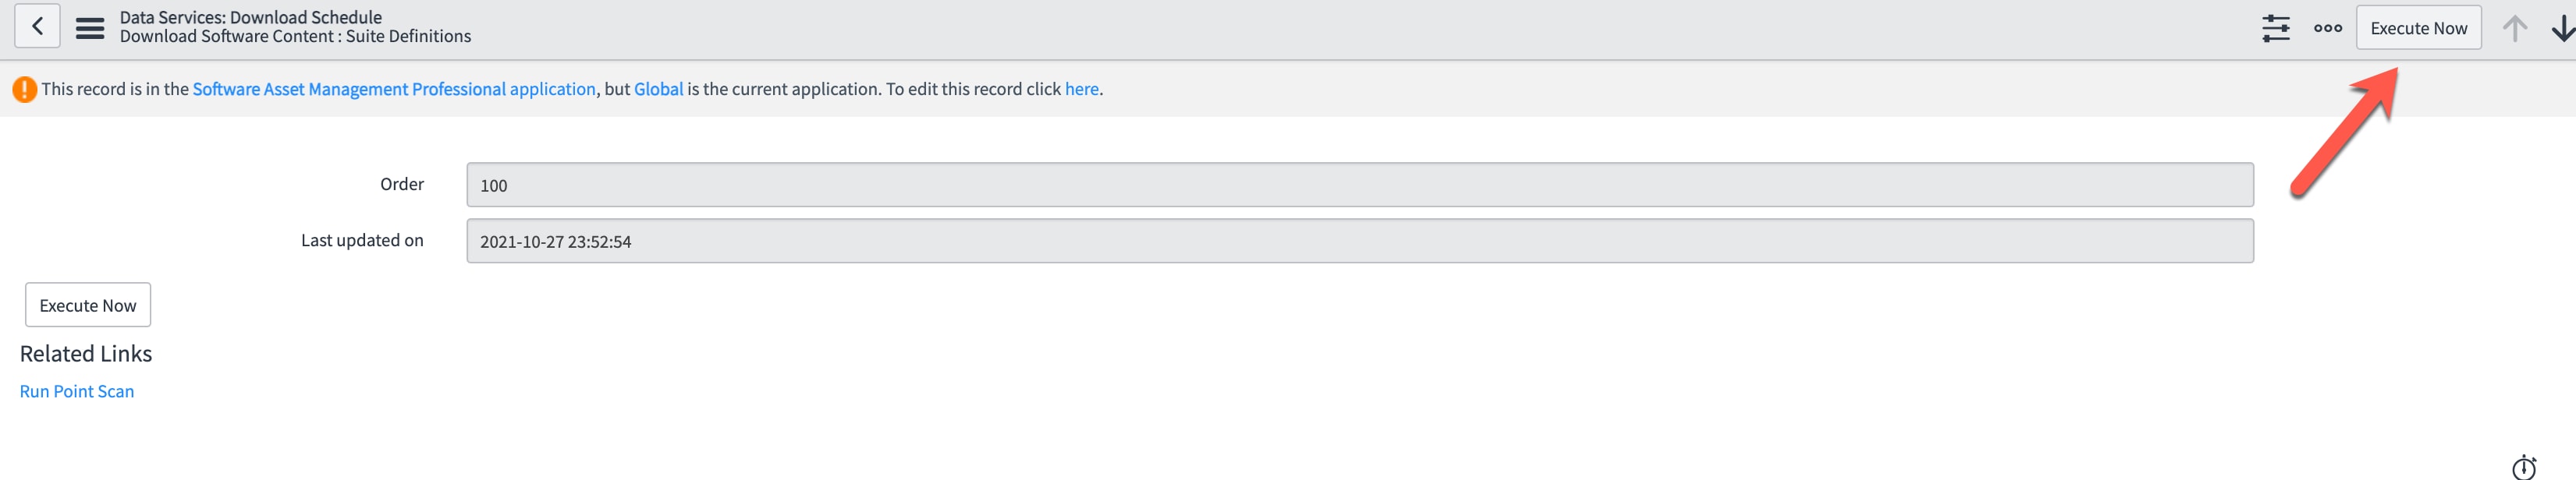Image resolution: width=2576 pixels, height=480 pixels.
Task: Click the Last updated on date field
Action: click(x=1359, y=242)
